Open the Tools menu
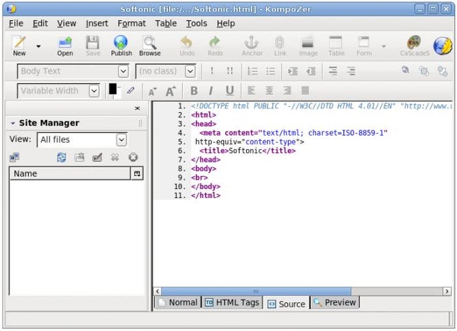Image resolution: width=457 pixels, height=331 pixels. coord(196,23)
